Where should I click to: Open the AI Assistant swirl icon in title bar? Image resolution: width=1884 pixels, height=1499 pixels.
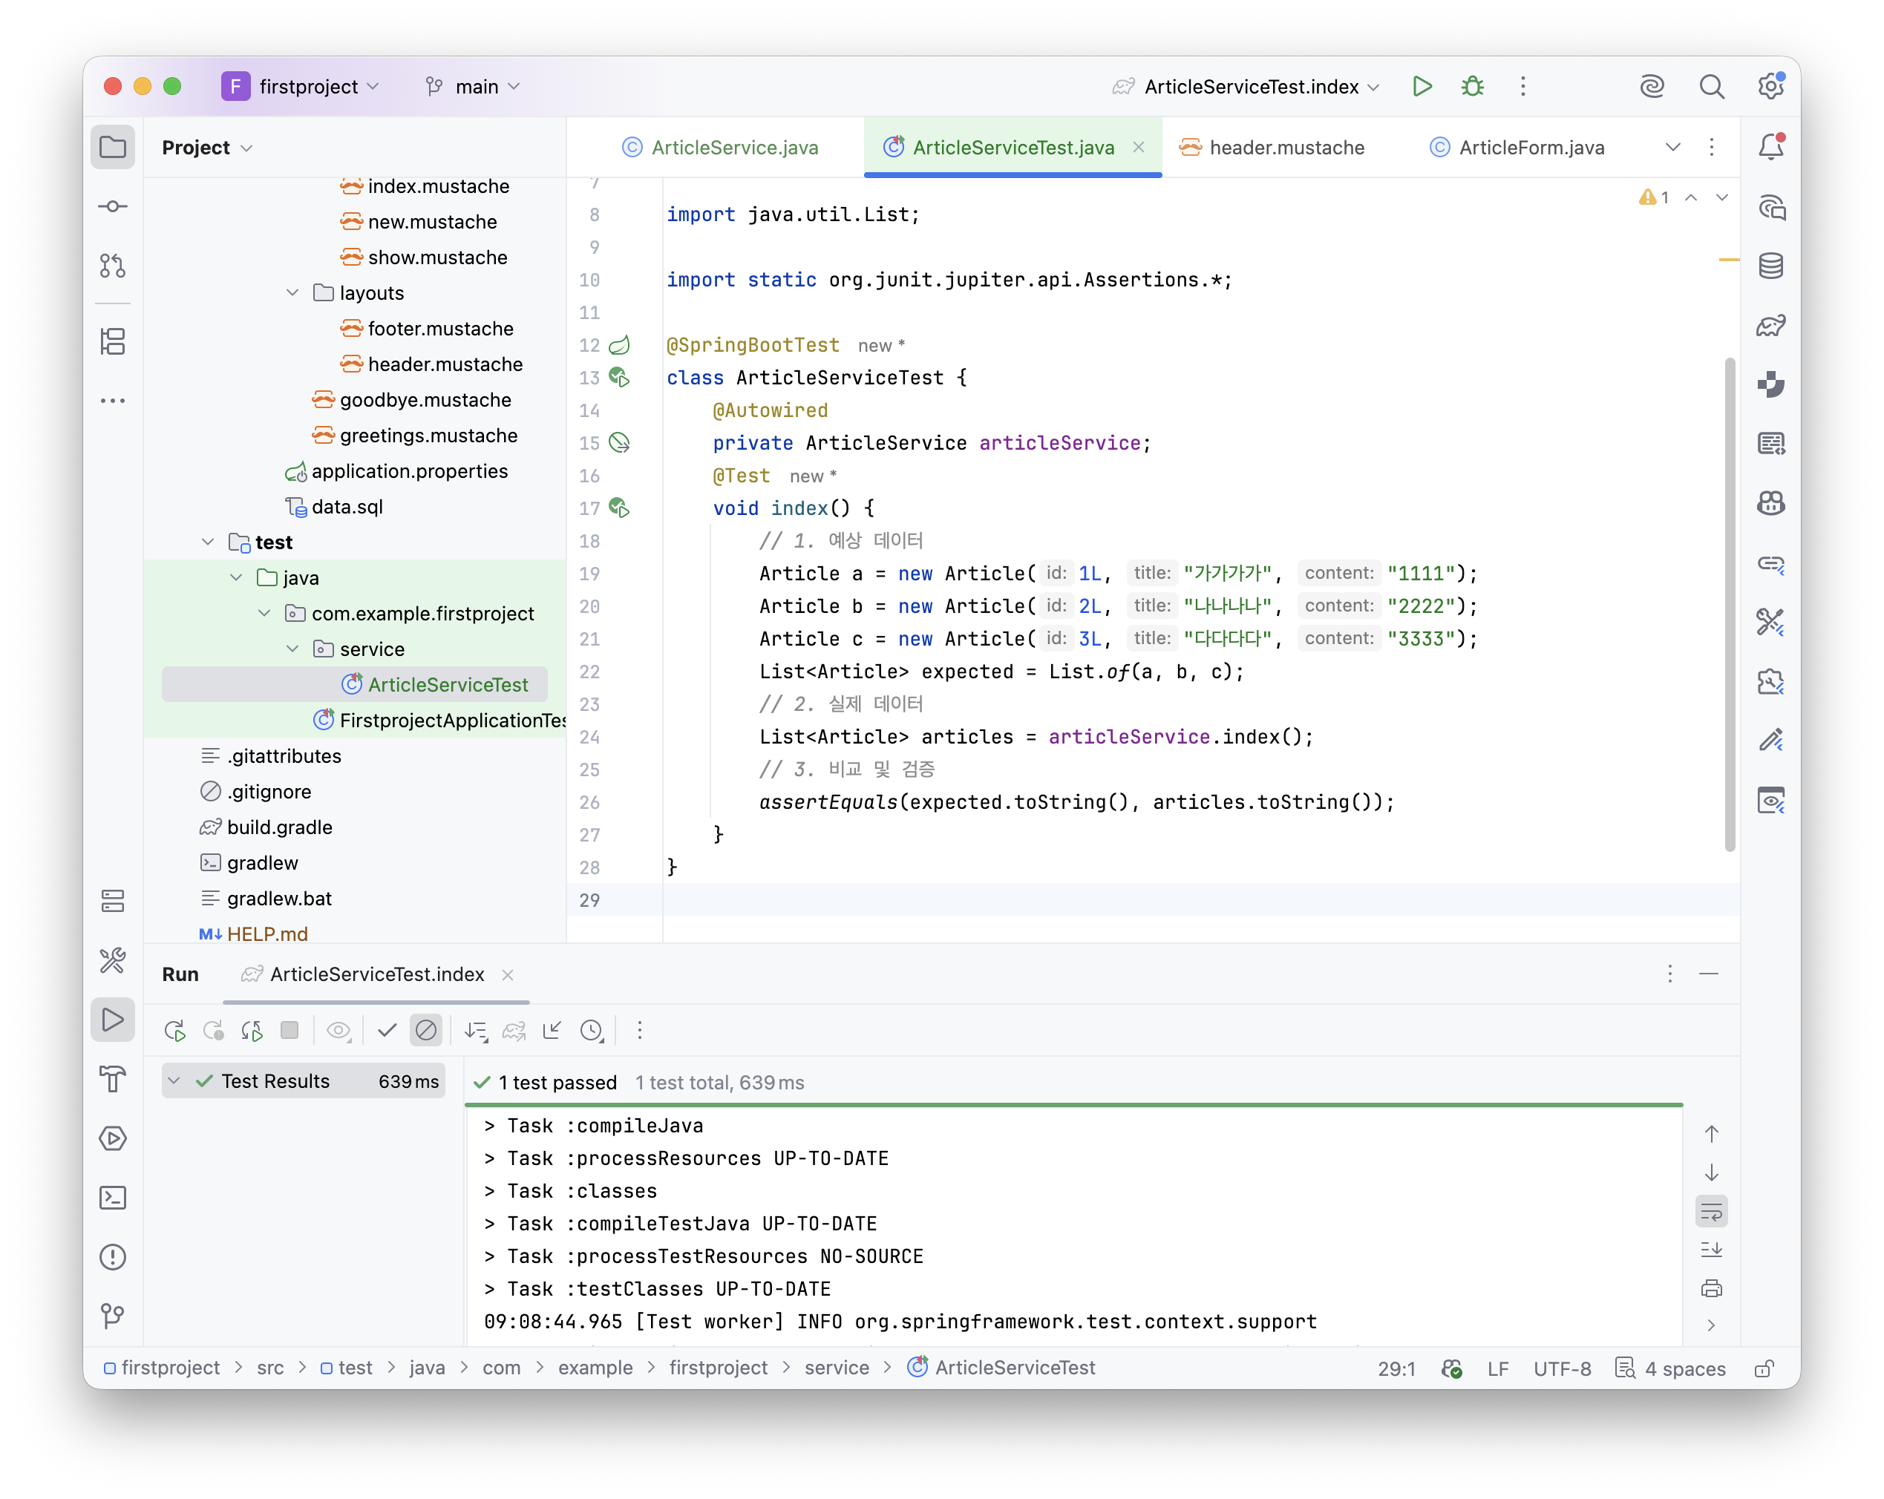pyautogui.click(x=1652, y=85)
